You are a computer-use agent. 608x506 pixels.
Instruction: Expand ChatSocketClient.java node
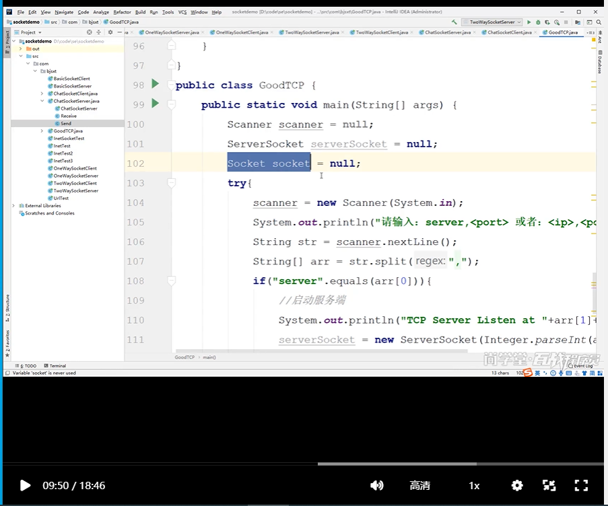pos(42,94)
